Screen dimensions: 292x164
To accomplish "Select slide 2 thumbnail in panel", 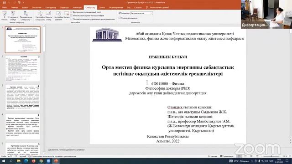I will pyautogui.click(x=22, y=68).
